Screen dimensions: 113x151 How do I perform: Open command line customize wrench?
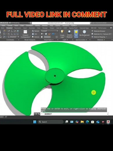coord(39,114)
